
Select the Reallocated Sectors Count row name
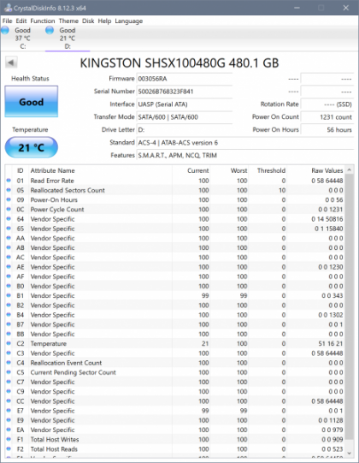68,191
